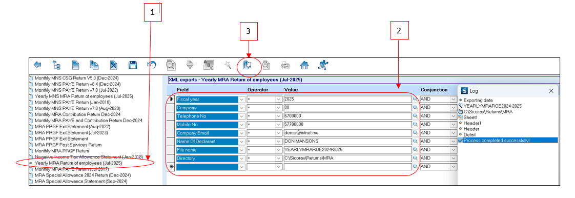Click the Undo arrow toolbar icon
Viewport: 575px width, 198px height.
pyautogui.click(x=152, y=65)
